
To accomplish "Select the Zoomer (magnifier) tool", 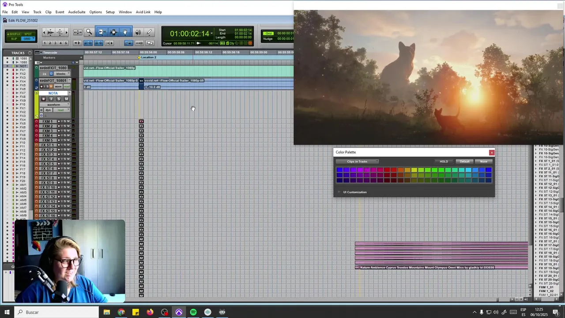I will click(89, 32).
